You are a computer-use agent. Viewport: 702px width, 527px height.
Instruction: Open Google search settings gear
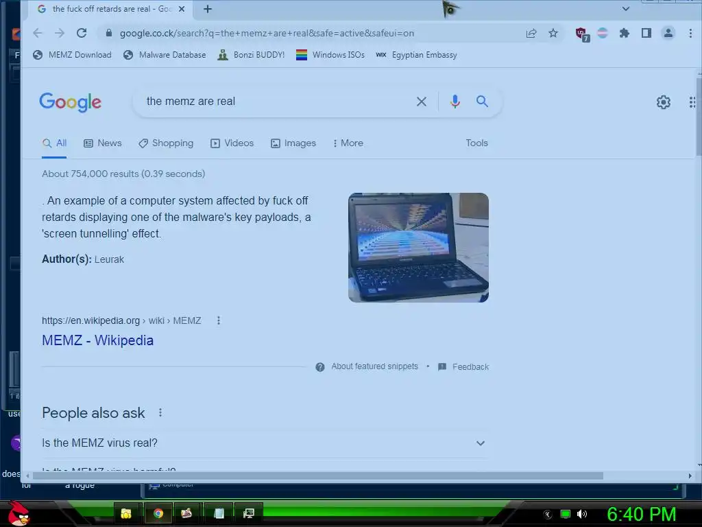coord(664,102)
